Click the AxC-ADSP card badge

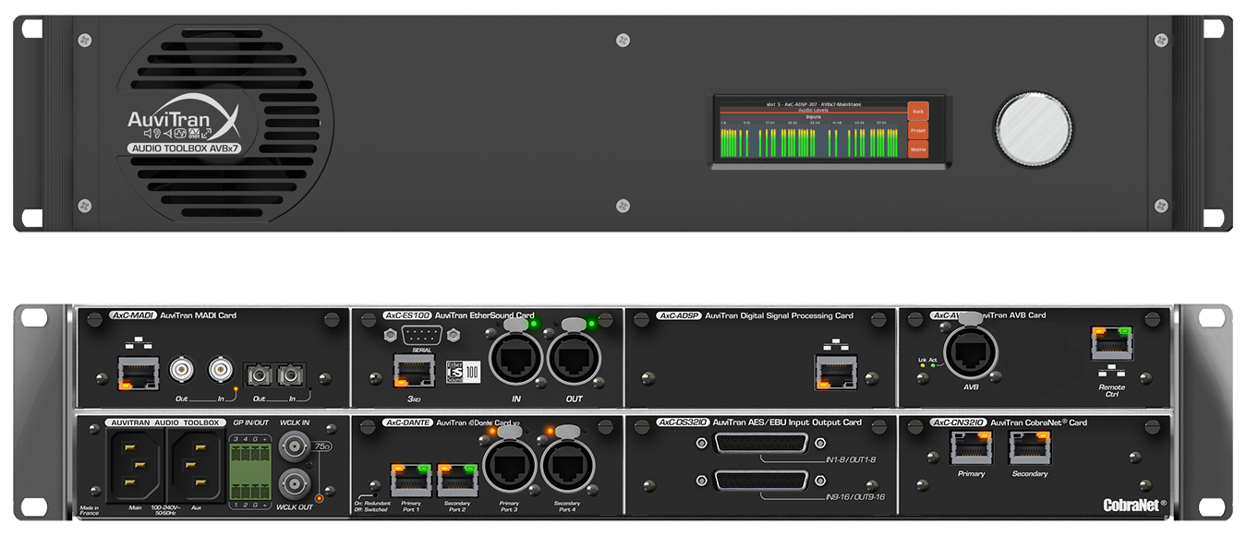click(679, 315)
